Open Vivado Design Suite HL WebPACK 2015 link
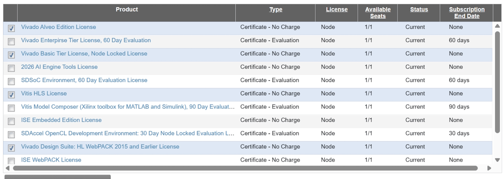The width and height of the screenshot is (504, 179). point(100,147)
